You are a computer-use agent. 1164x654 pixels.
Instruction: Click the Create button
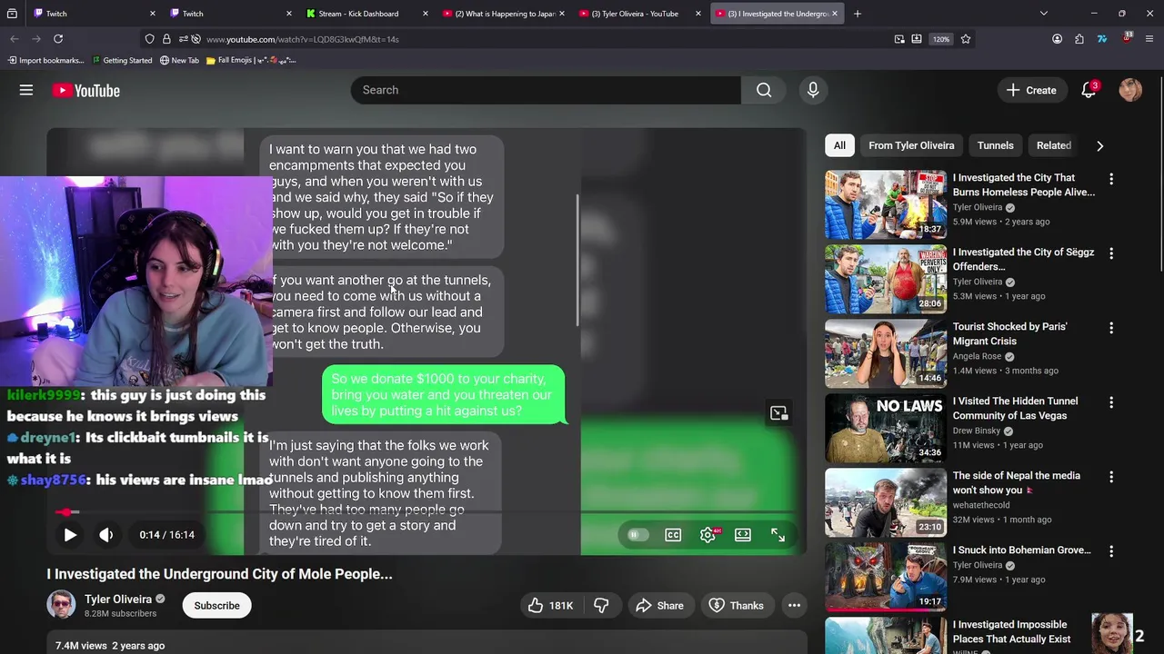pyautogui.click(x=1031, y=90)
